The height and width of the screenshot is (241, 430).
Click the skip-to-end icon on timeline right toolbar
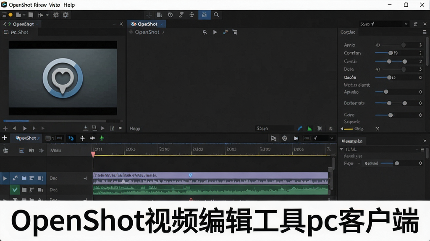[296, 138]
